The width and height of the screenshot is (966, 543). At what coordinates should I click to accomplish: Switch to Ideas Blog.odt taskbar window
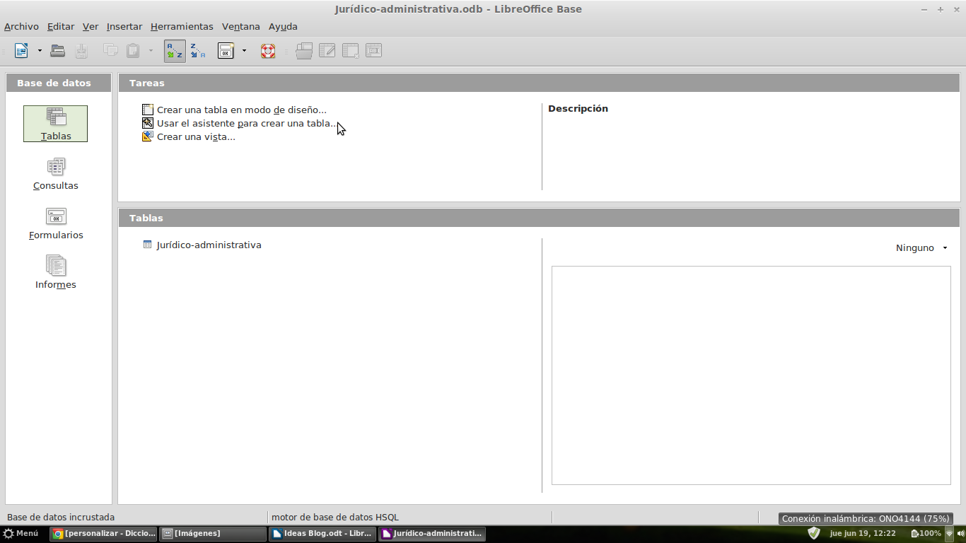[x=322, y=534]
